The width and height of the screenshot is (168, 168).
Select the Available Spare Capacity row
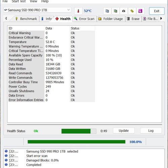click(x=51, y=55)
